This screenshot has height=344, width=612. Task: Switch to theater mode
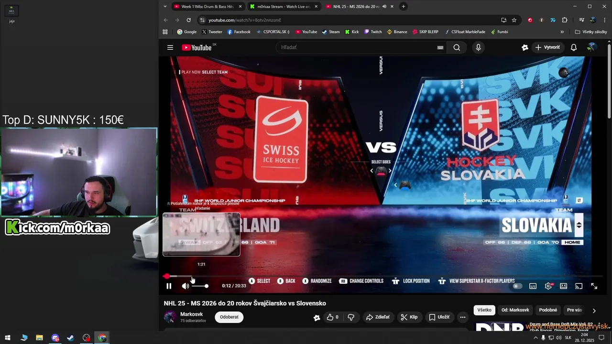pos(564,286)
